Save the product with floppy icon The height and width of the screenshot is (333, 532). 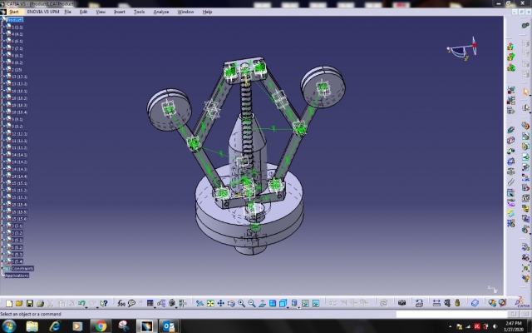click(x=30, y=303)
